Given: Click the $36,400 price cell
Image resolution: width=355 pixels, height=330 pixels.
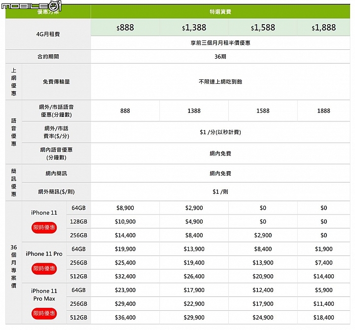Looking at the screenshot, I should click(x=125, y=318).
